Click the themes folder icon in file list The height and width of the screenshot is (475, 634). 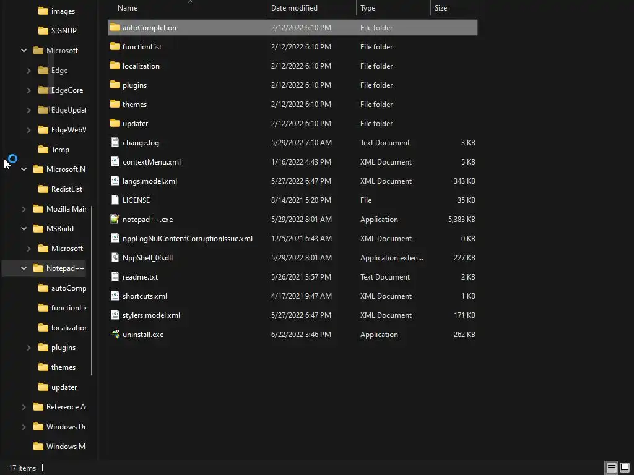pyautogui.click(x=115, y=104)
